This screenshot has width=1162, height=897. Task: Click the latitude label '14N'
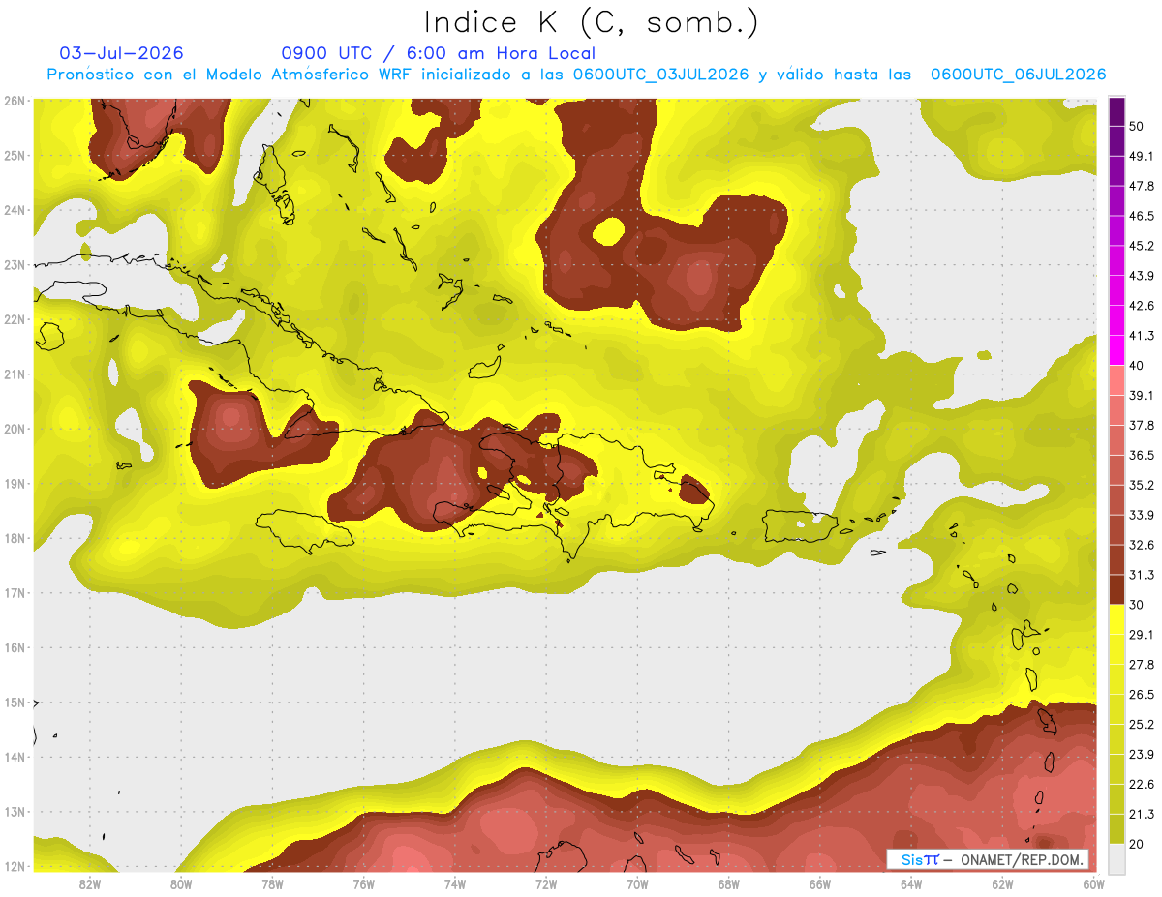[x=14, y=757]
